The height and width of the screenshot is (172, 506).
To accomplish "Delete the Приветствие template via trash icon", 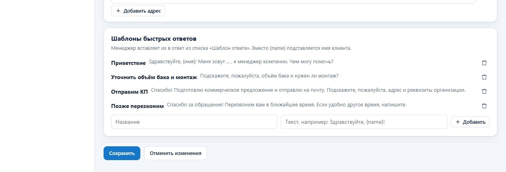I will (x=484, y=63).
